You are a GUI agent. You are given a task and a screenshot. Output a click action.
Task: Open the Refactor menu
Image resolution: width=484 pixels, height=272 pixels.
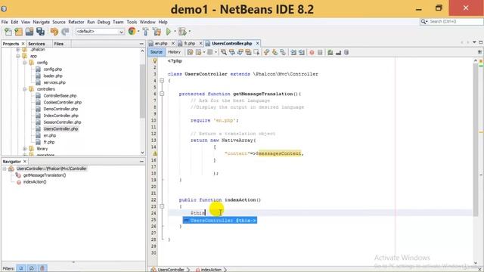click(x=76, y=22)
